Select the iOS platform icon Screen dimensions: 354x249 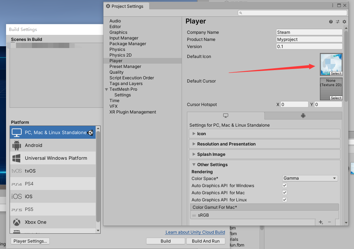[17, 196]
